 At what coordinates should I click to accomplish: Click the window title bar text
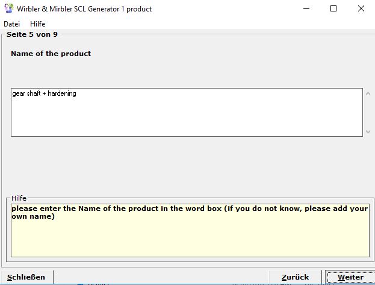(x=84, y=9)
